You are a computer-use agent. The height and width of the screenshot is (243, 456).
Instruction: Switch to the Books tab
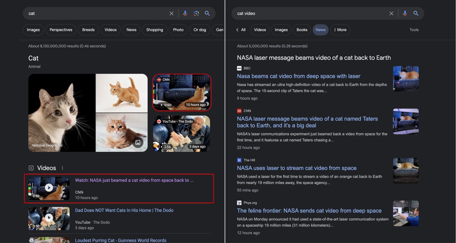(302, 30)
